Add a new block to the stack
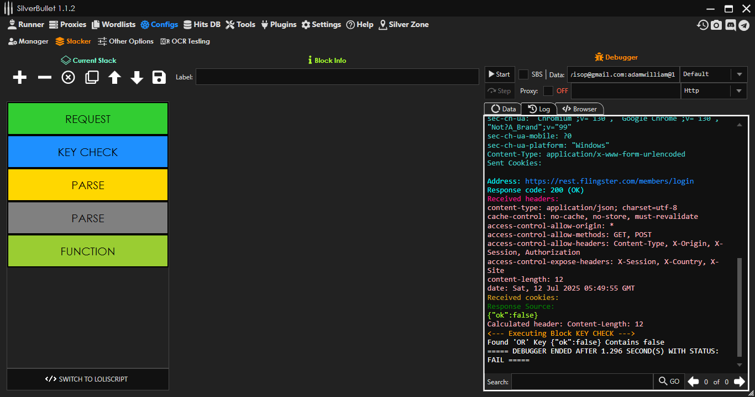This screenshot has height=397, width=755. pos(20,78)
